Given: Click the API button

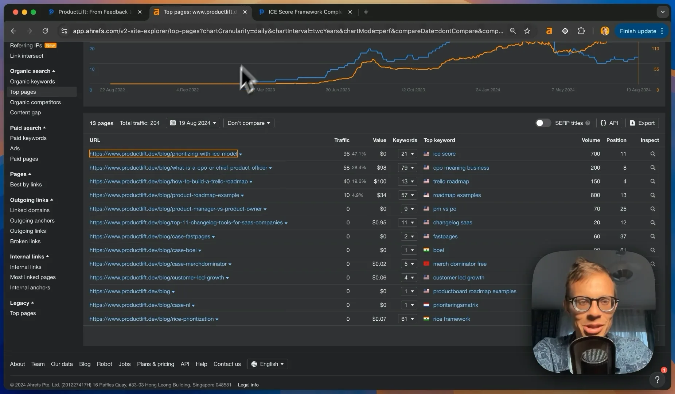Looking at the screenshot, I should click(x=609, y=123).
